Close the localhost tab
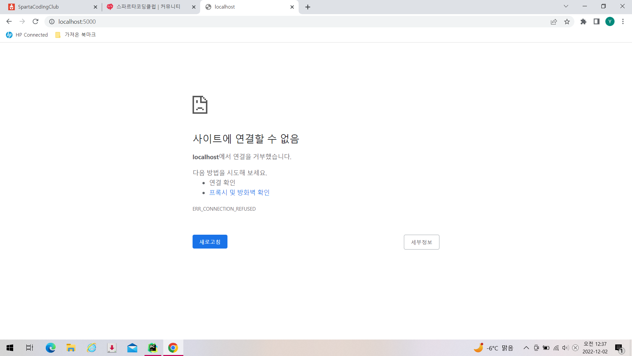The height and width of the screenshot is (356, 632). 292,7
